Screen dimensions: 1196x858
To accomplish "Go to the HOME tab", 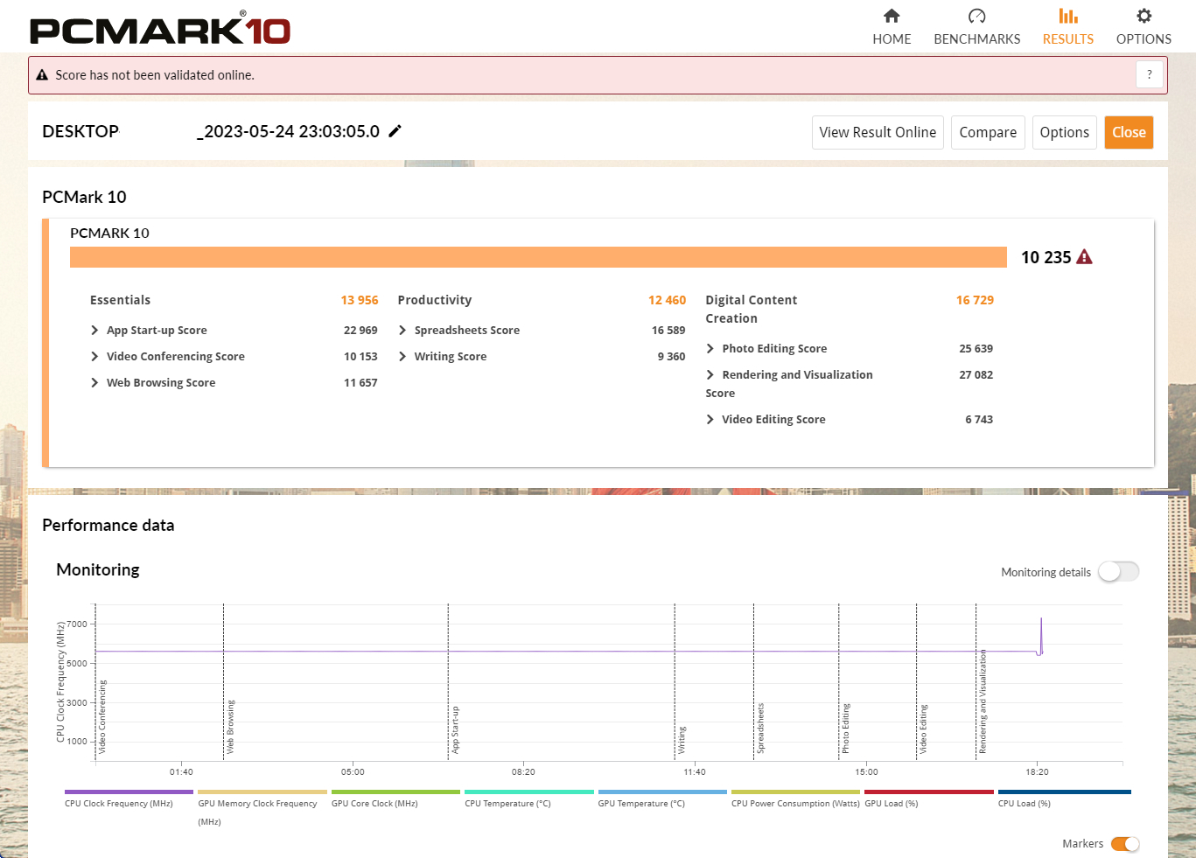I will coord(892,27).
